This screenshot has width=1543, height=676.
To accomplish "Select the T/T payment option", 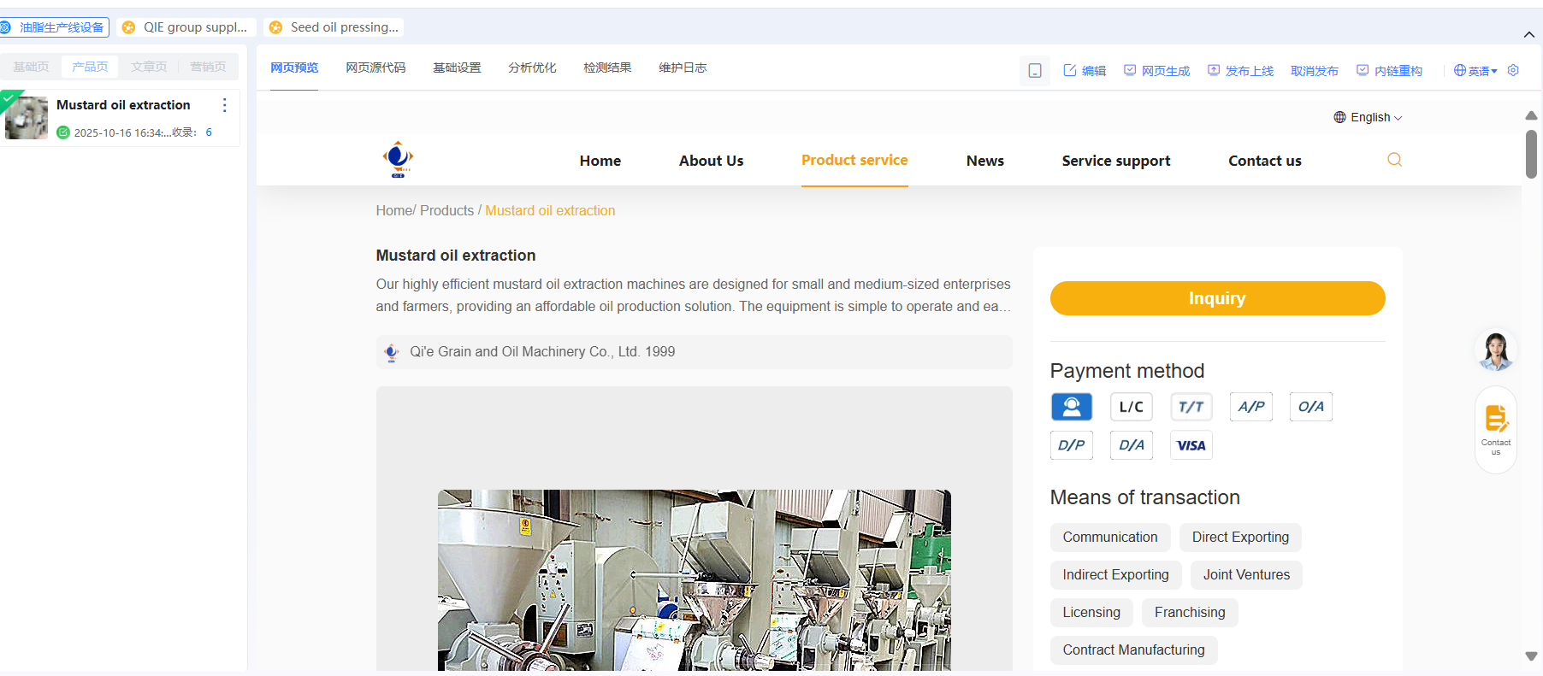I will tap(1191, 407).
